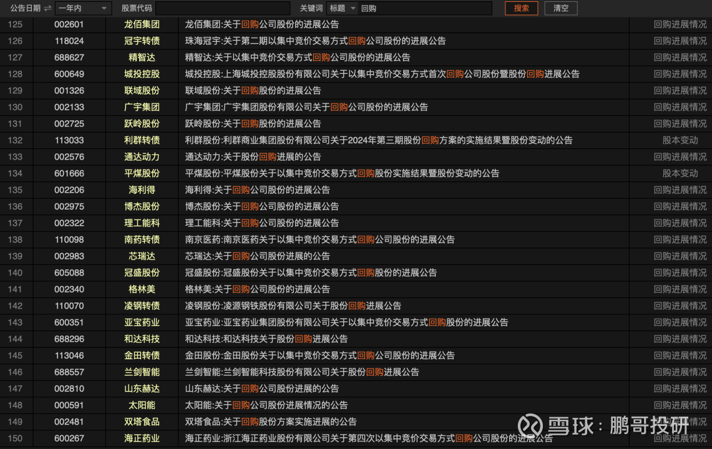Screen dimensions: 712x449
Task: Click the swap icon next to 公告日期
Action: (47, 8)
